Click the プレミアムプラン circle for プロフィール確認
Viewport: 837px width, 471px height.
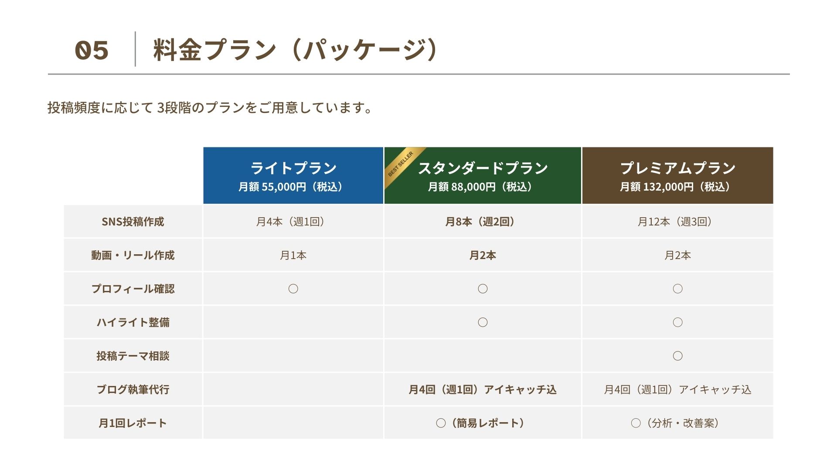[x=677, y=289]
